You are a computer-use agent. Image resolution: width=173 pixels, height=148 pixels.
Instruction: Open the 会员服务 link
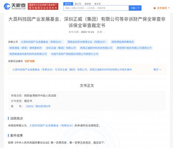[162, 8]
